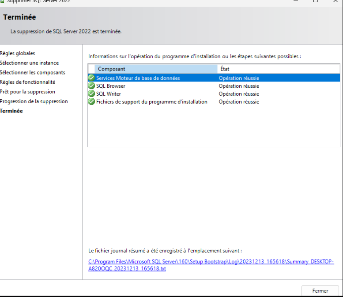Sort by the État column header
This screenshot has height=297, width=343.
point(279,69)
